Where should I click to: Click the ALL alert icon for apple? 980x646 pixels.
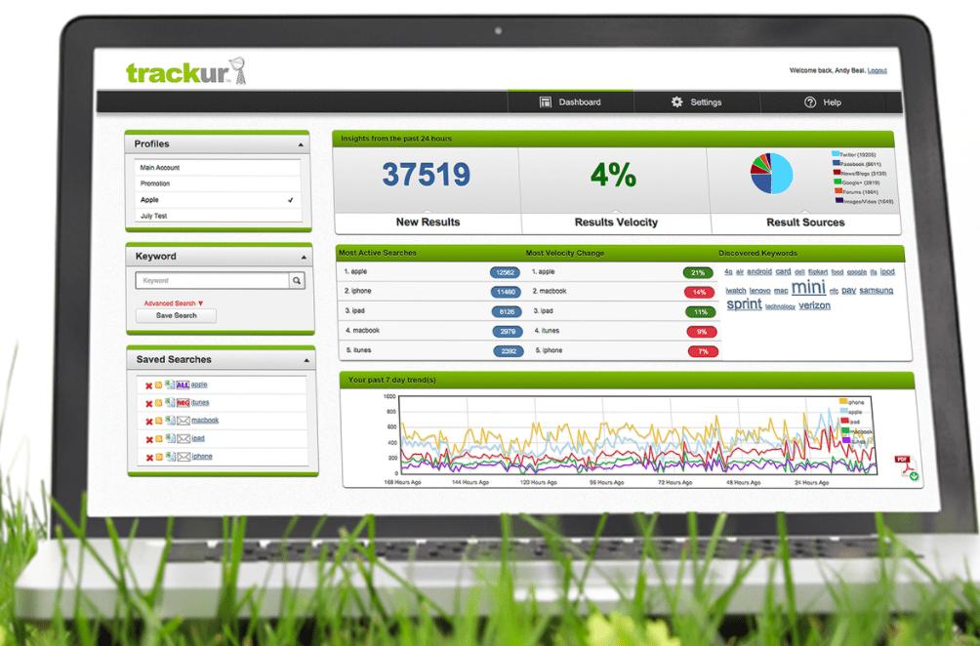point(183,384)
